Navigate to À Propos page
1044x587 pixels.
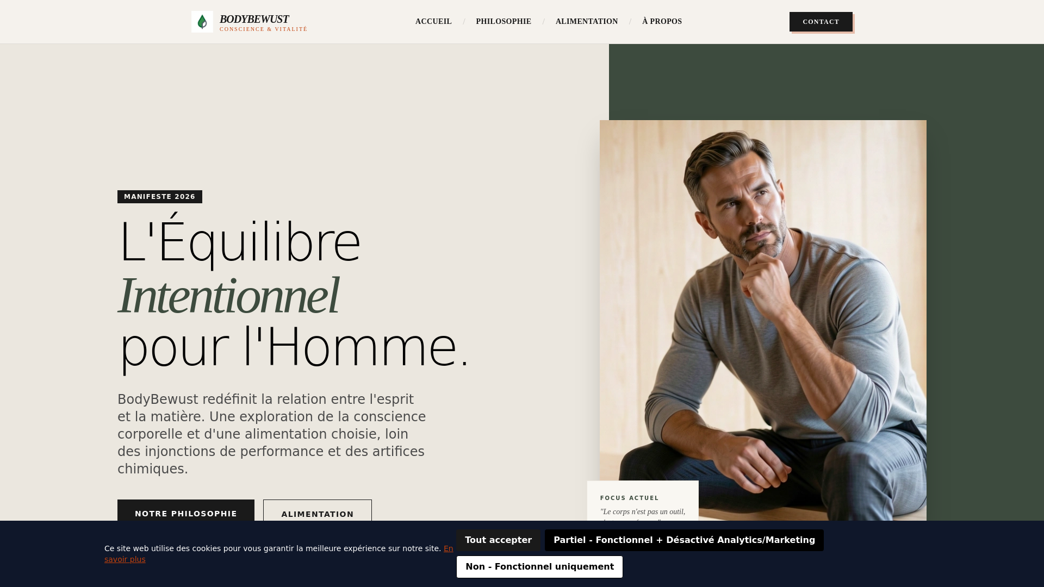point(662,22)
